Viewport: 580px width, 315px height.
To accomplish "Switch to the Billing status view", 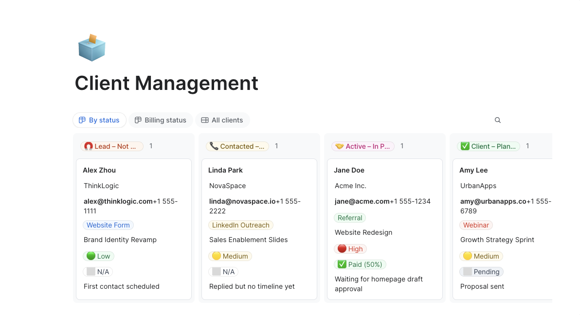I will click(161, 120).
